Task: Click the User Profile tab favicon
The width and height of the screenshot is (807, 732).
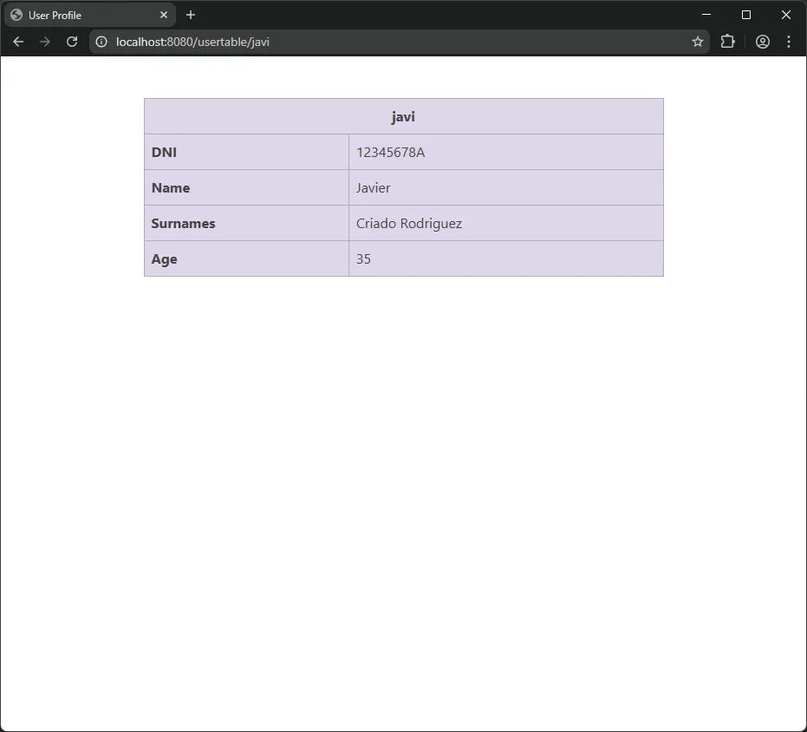Action: point(16,15)
